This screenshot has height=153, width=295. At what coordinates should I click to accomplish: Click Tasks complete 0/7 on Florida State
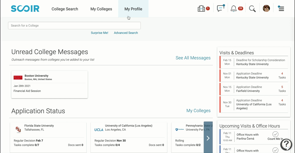tap(26, 145)
